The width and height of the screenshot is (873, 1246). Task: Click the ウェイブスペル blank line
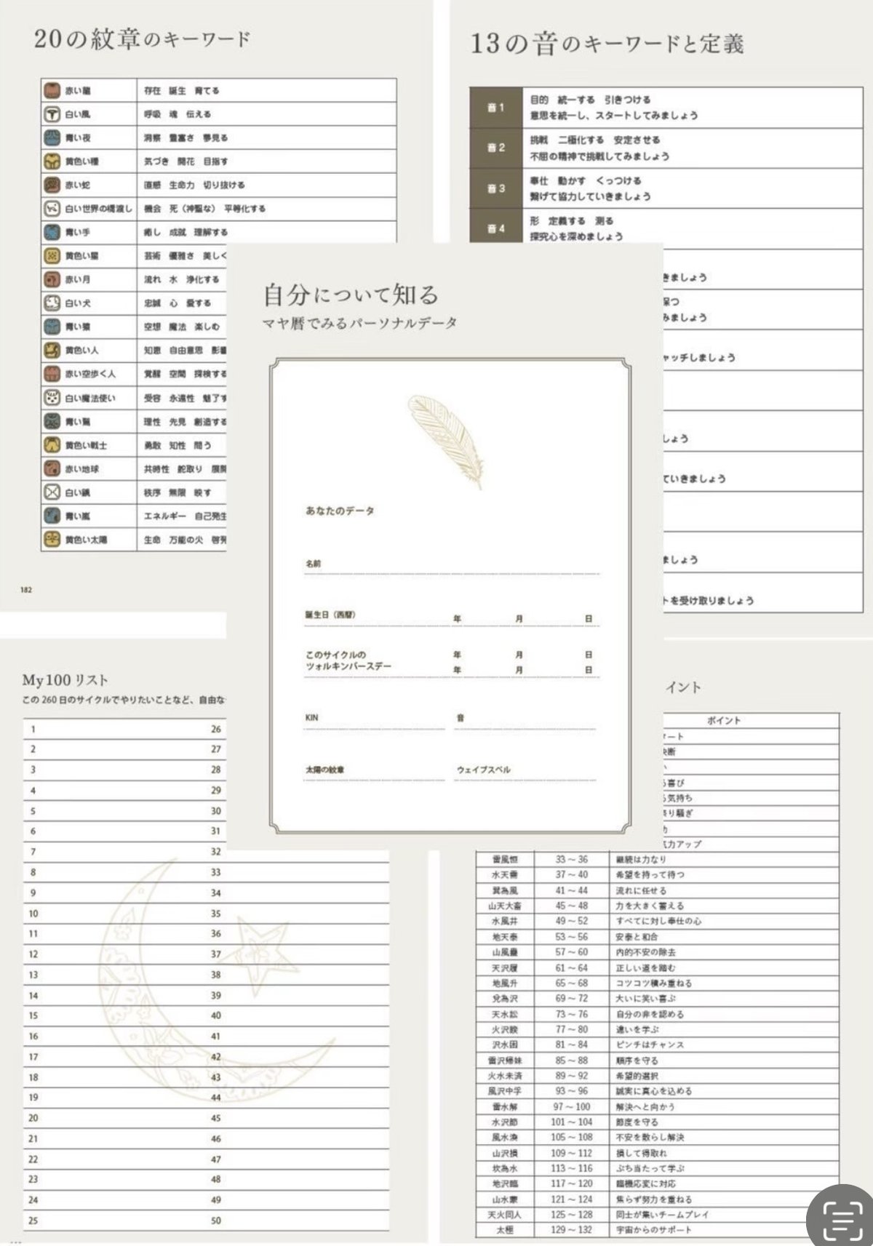(x=525, y=772)
